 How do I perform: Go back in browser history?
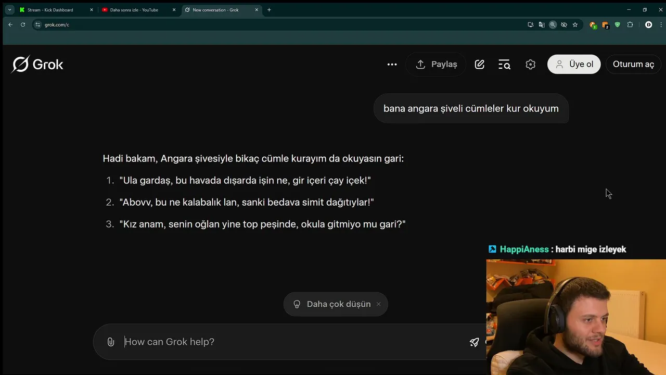10,24
